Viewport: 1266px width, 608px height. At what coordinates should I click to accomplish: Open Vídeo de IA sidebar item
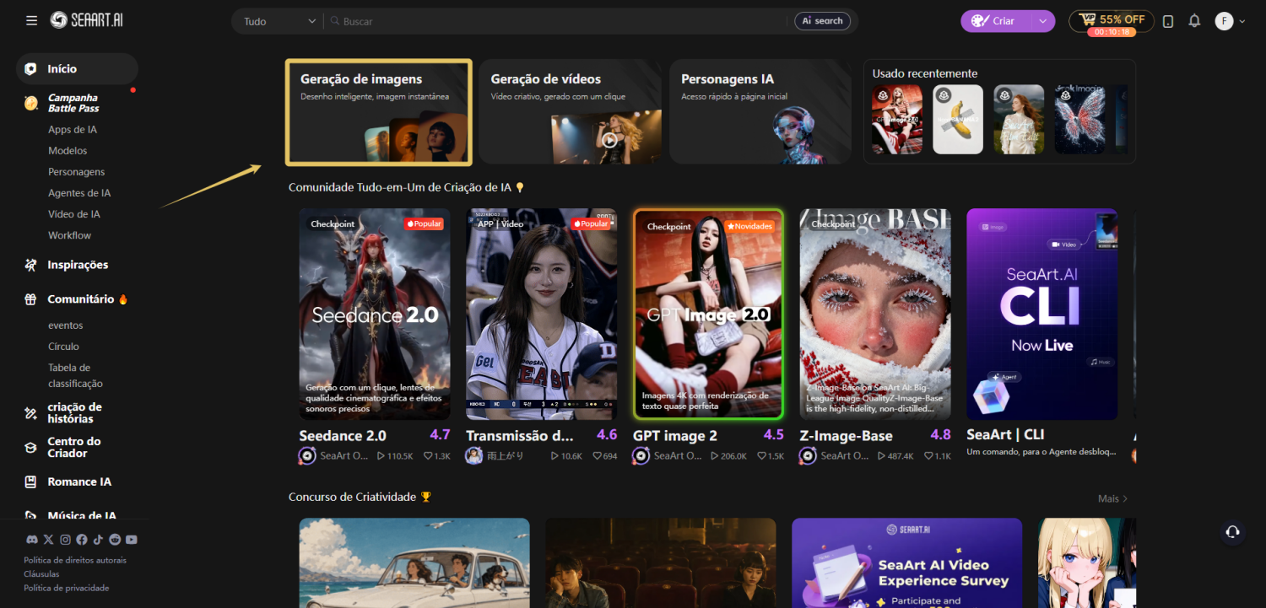(x=74, y=214)
